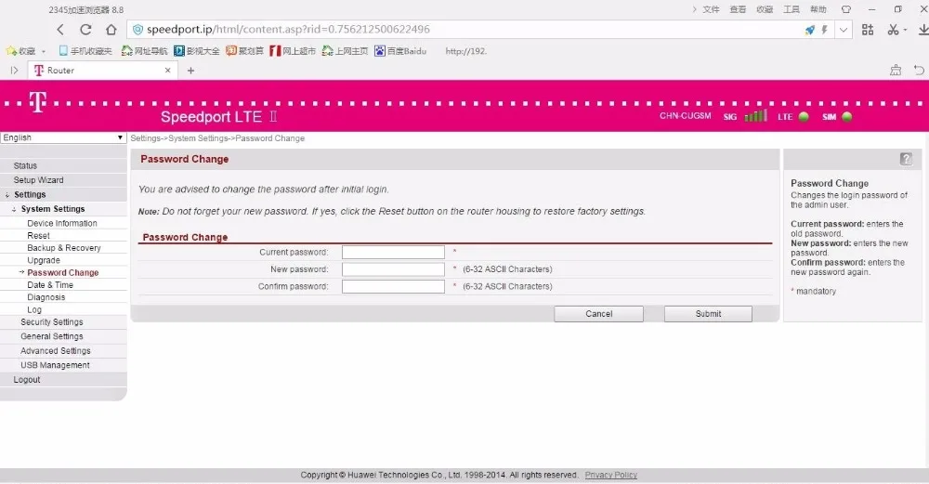The height and width of the screenshot is (484, 929).
Task: Open the 网址导航 bookmark
Action: pos(144,51)
